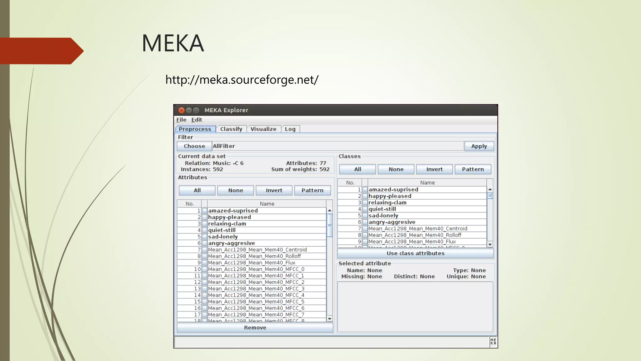Minimize the MEKA Explorer window
This screenshot has width=641, height=361.
(x=189, y=110)
